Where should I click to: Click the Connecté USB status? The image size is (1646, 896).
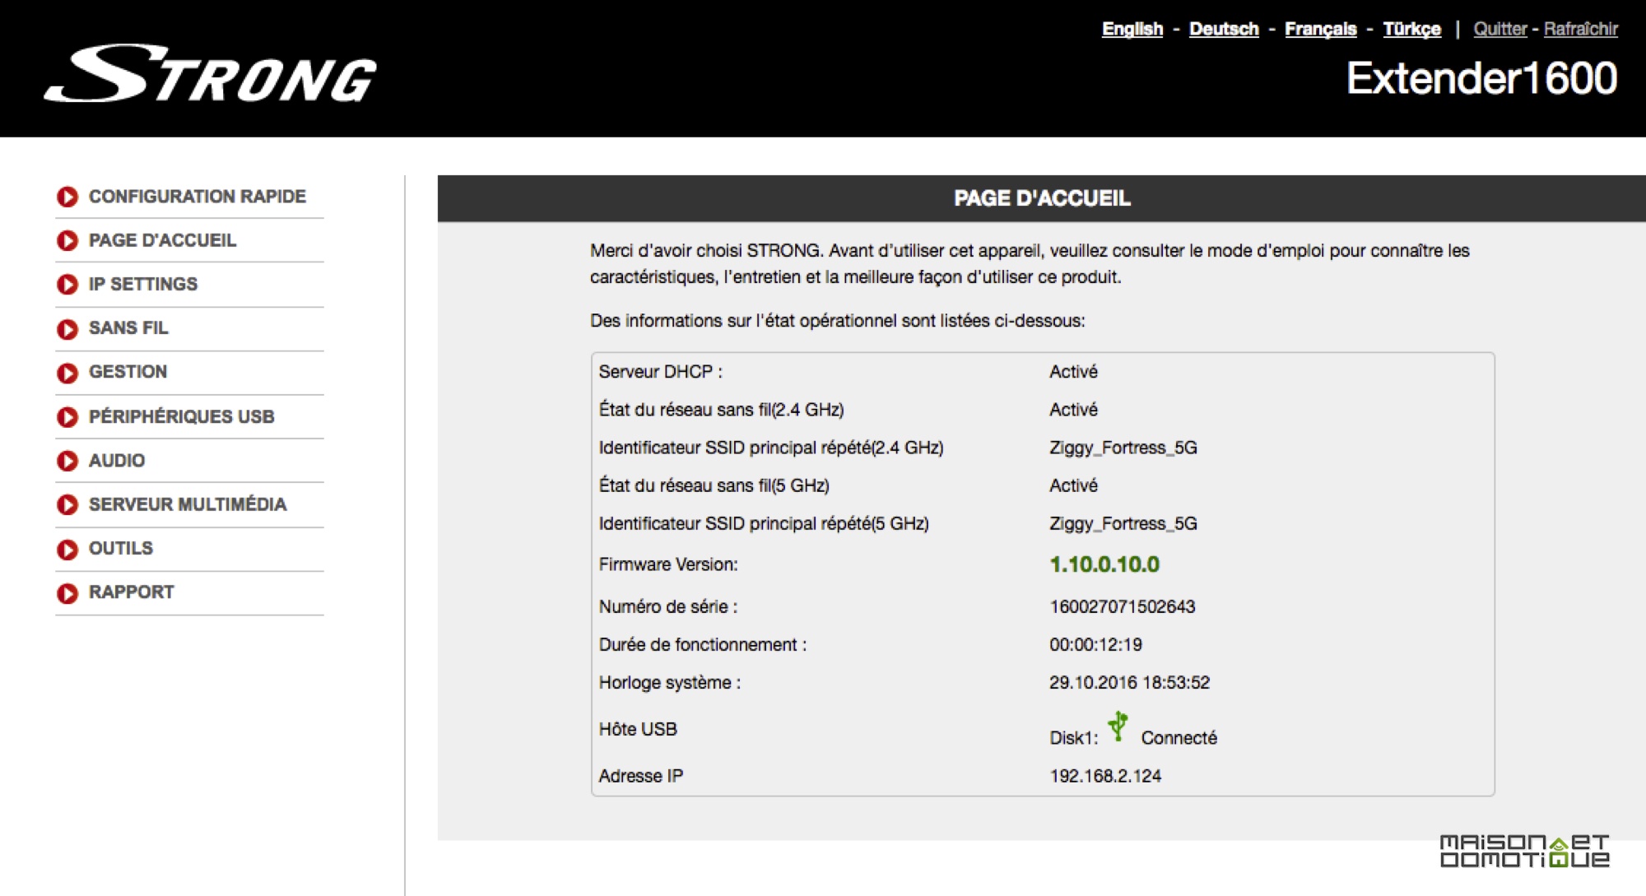1179,738
